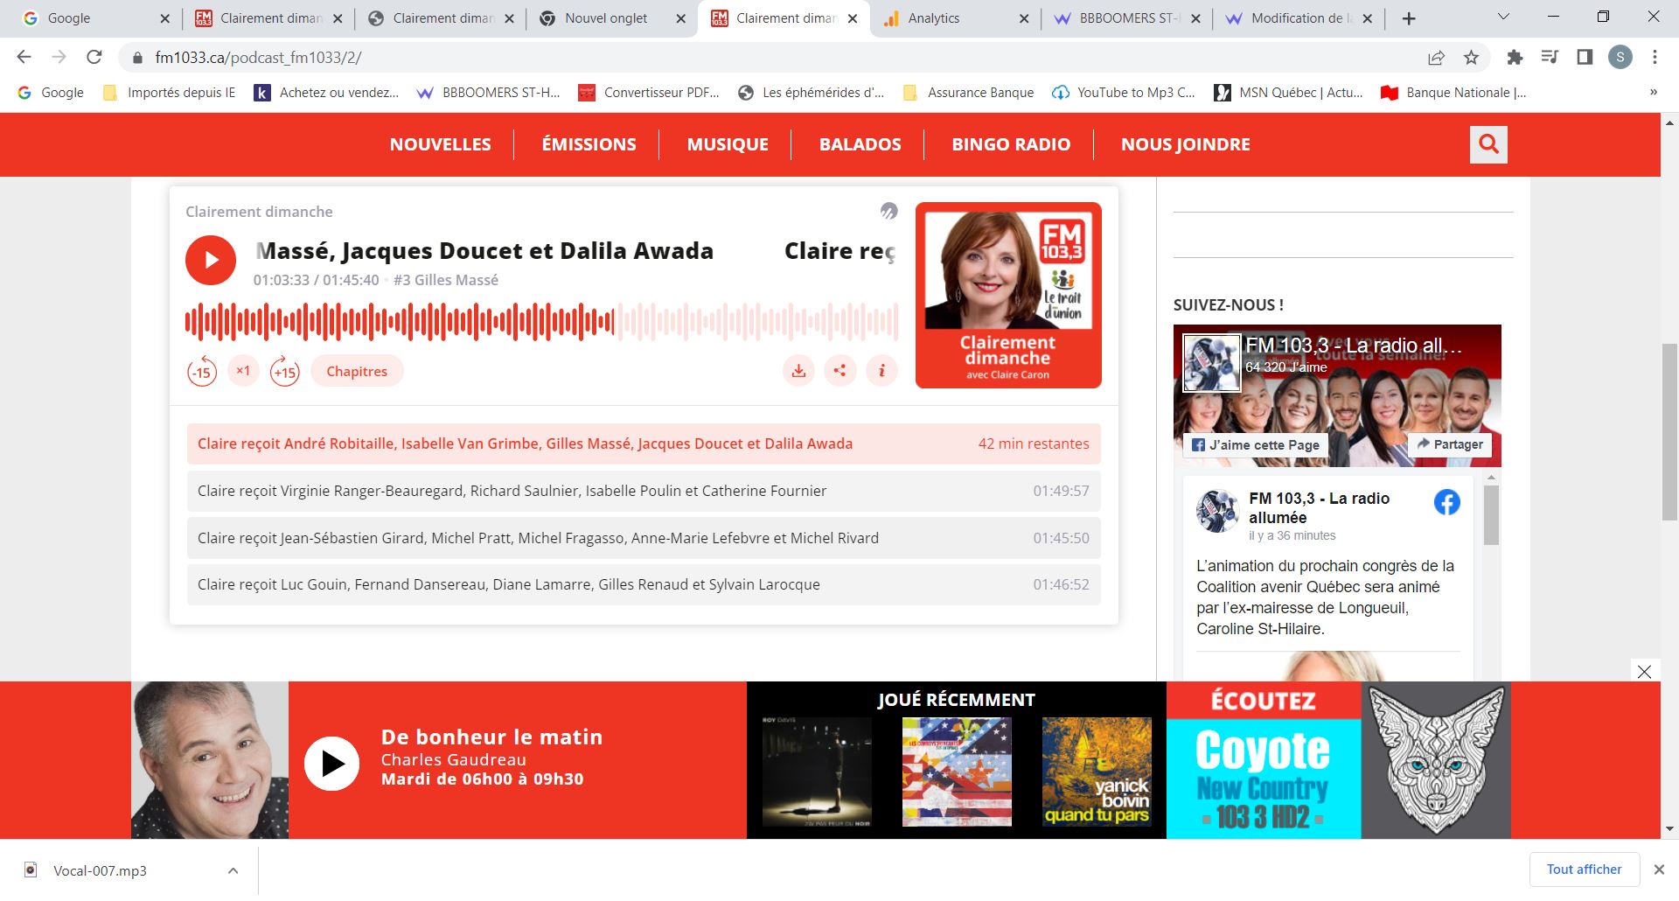This screenshot has height=901, width=1679.
Task: Open media control icon in toolbar
Action: pos(1550,58)
